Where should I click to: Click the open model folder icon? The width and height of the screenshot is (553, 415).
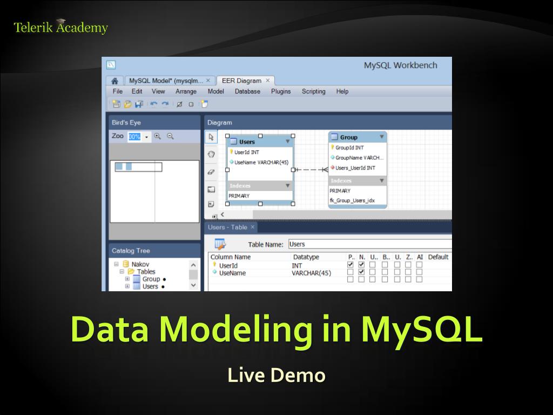point(127,104)
